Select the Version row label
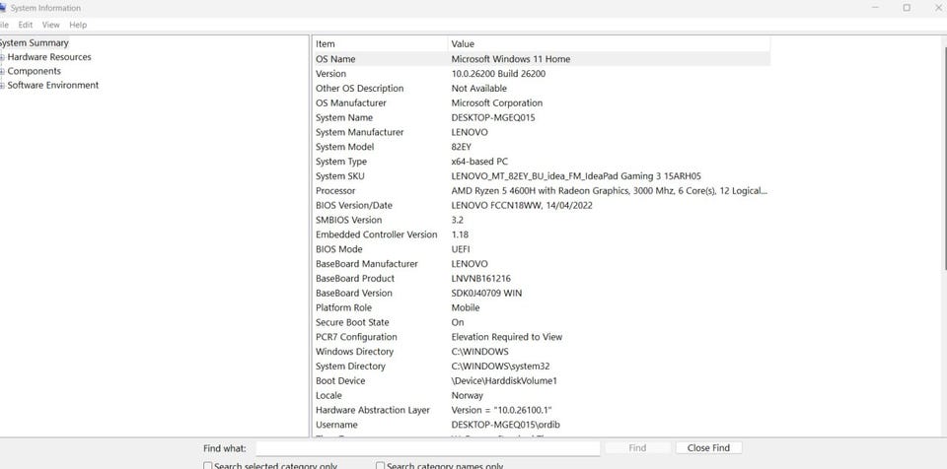This screenshot has height=469, width=947. pyautogui.click(x=331, y=74)
